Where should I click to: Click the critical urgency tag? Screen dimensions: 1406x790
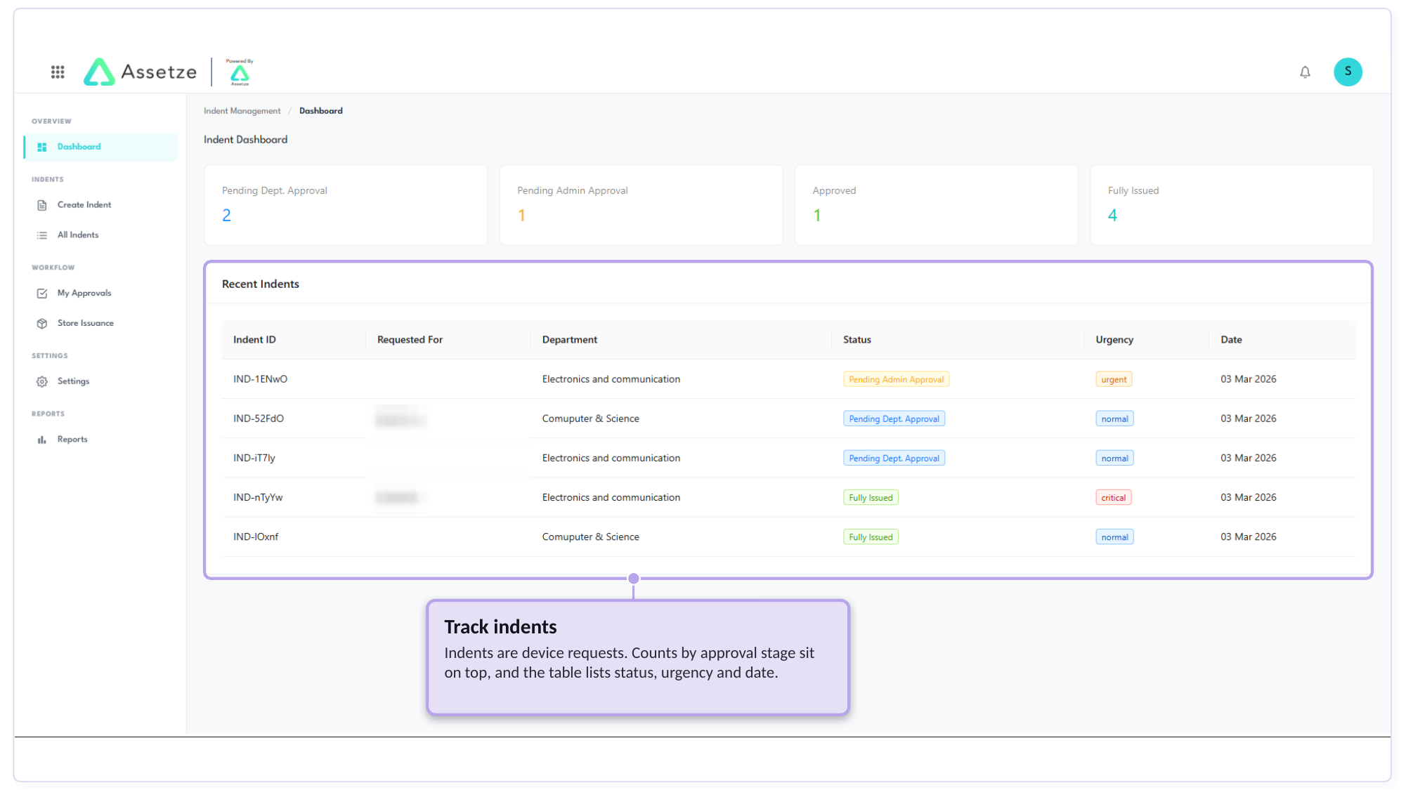click(x=1113, y=497)
